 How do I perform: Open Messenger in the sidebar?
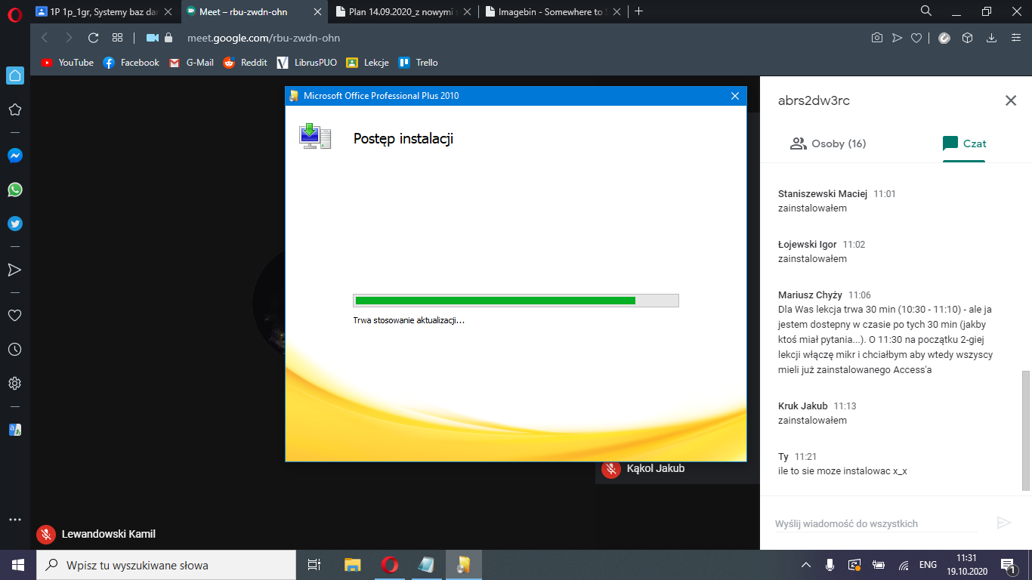(x=15, y=156)
